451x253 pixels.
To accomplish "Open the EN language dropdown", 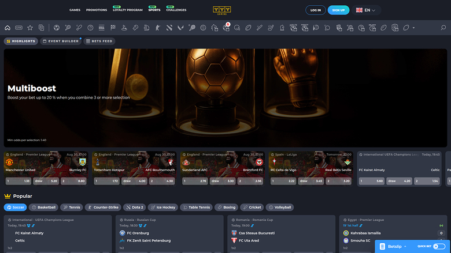I will pyautogui.click(x=367, y=10).
